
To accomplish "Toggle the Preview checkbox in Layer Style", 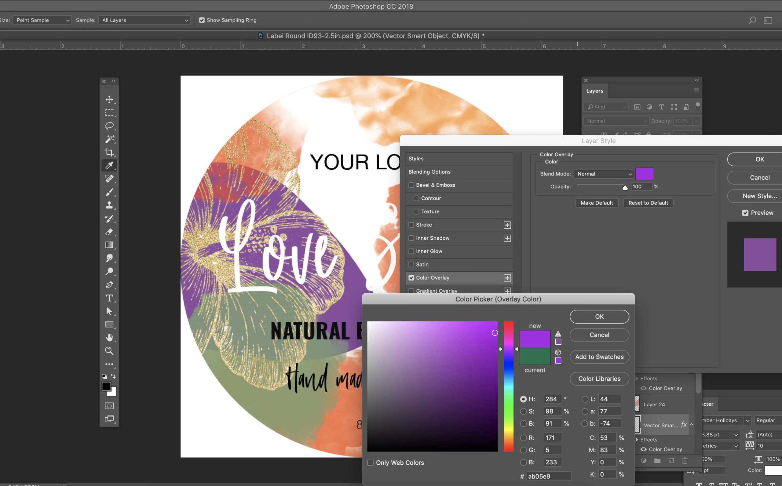I will [x=745, y=213].
